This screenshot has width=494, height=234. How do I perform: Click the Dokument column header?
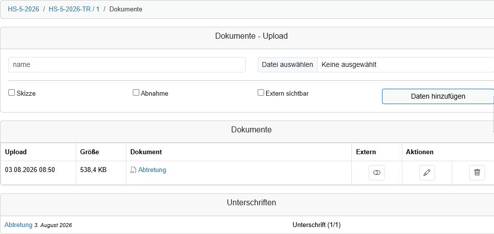click(146, 152)
